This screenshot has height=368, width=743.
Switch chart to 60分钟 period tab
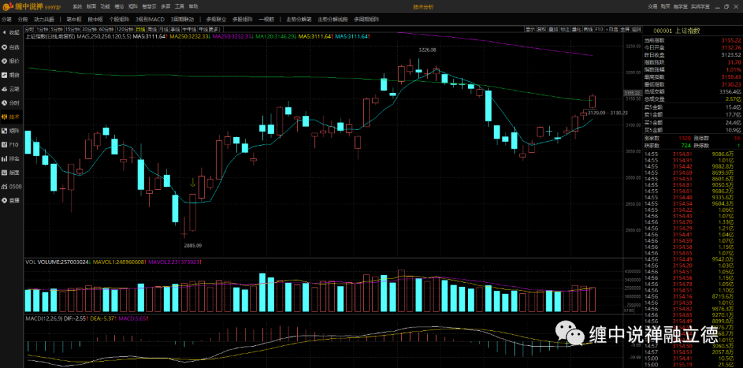tap(107, 30)
